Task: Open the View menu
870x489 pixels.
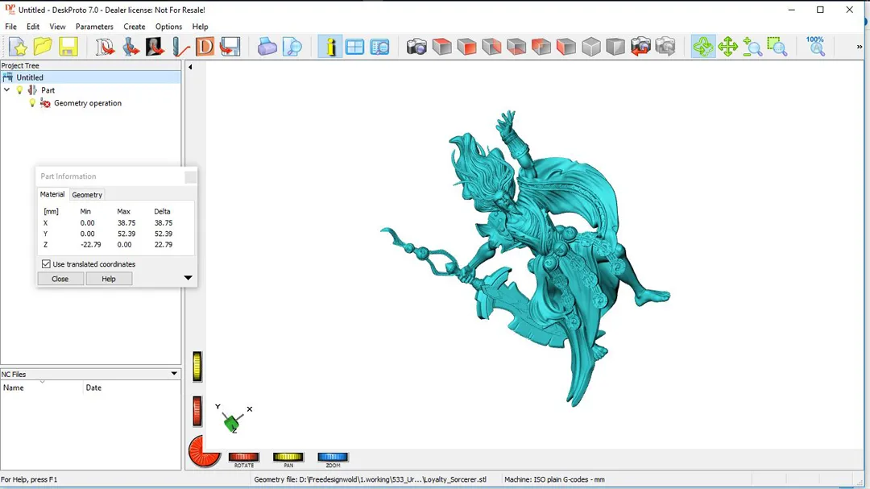Action: click(57, 27)
